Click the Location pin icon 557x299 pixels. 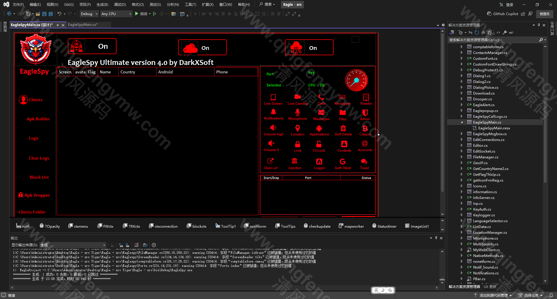pyautogui.click(x=298, y=128)
